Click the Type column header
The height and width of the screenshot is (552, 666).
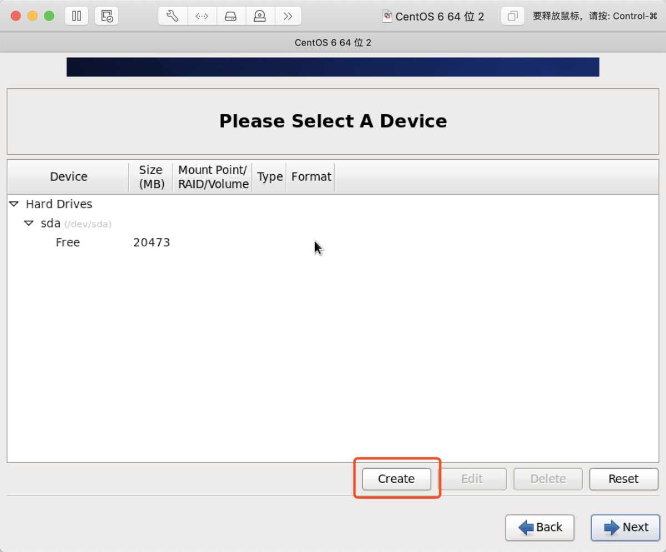(270, 177)
